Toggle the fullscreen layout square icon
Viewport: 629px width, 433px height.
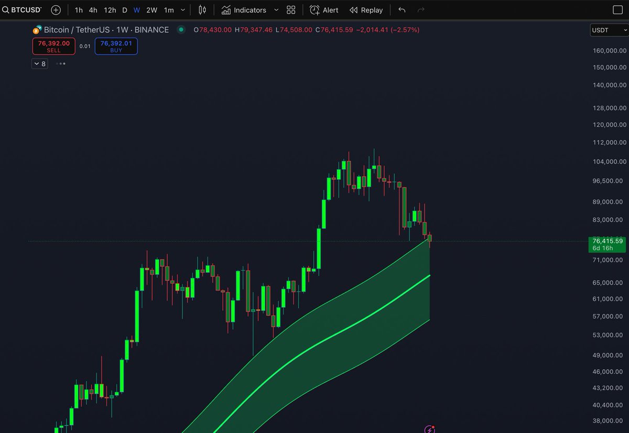point(617,10)
